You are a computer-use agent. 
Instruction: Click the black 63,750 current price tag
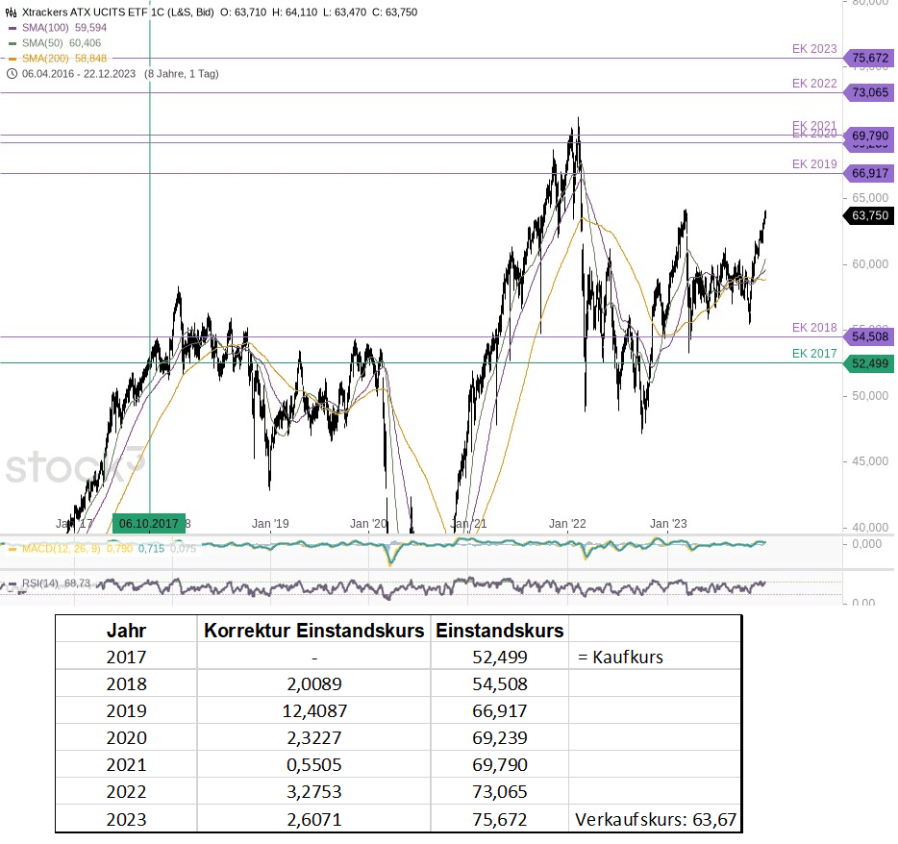point(869,215)
